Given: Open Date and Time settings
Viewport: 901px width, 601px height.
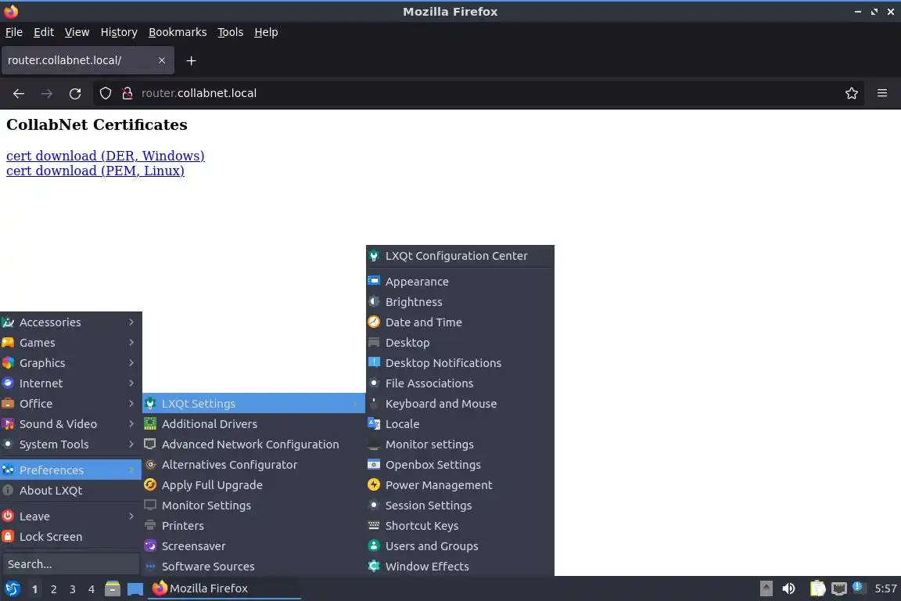Looking at the screenshot, I should 460,322.
